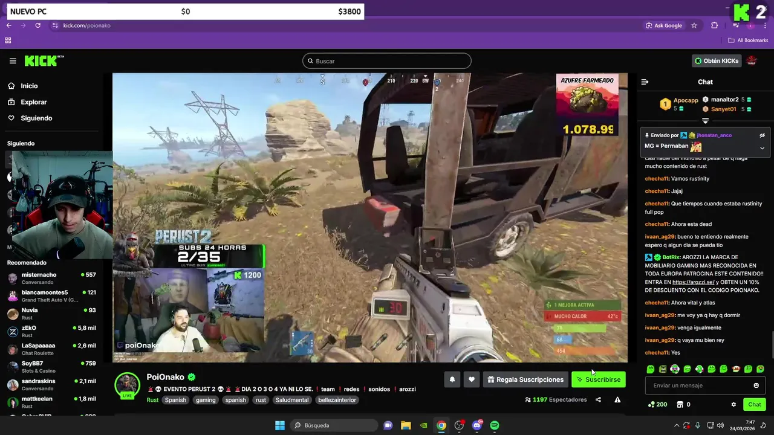
Task: Open Nuvia recommended channel
Action: pyautogui.click(x=51, y=314)
